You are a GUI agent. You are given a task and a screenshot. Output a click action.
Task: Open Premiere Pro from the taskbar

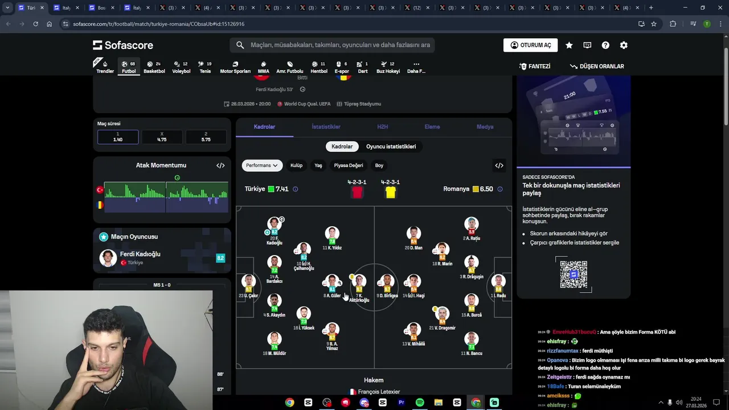tap(401, 403)
